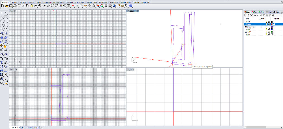
Task: Move layer up with triangle icon
Action: (x=255, y=15)
